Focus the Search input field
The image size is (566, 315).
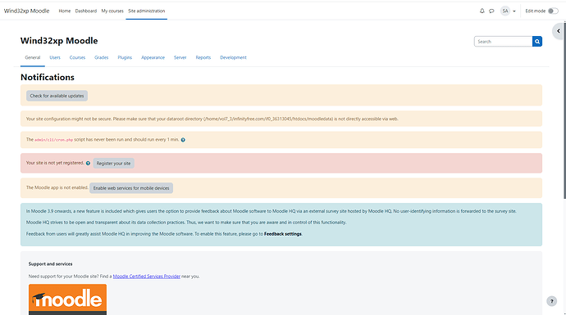click(503, 42)
